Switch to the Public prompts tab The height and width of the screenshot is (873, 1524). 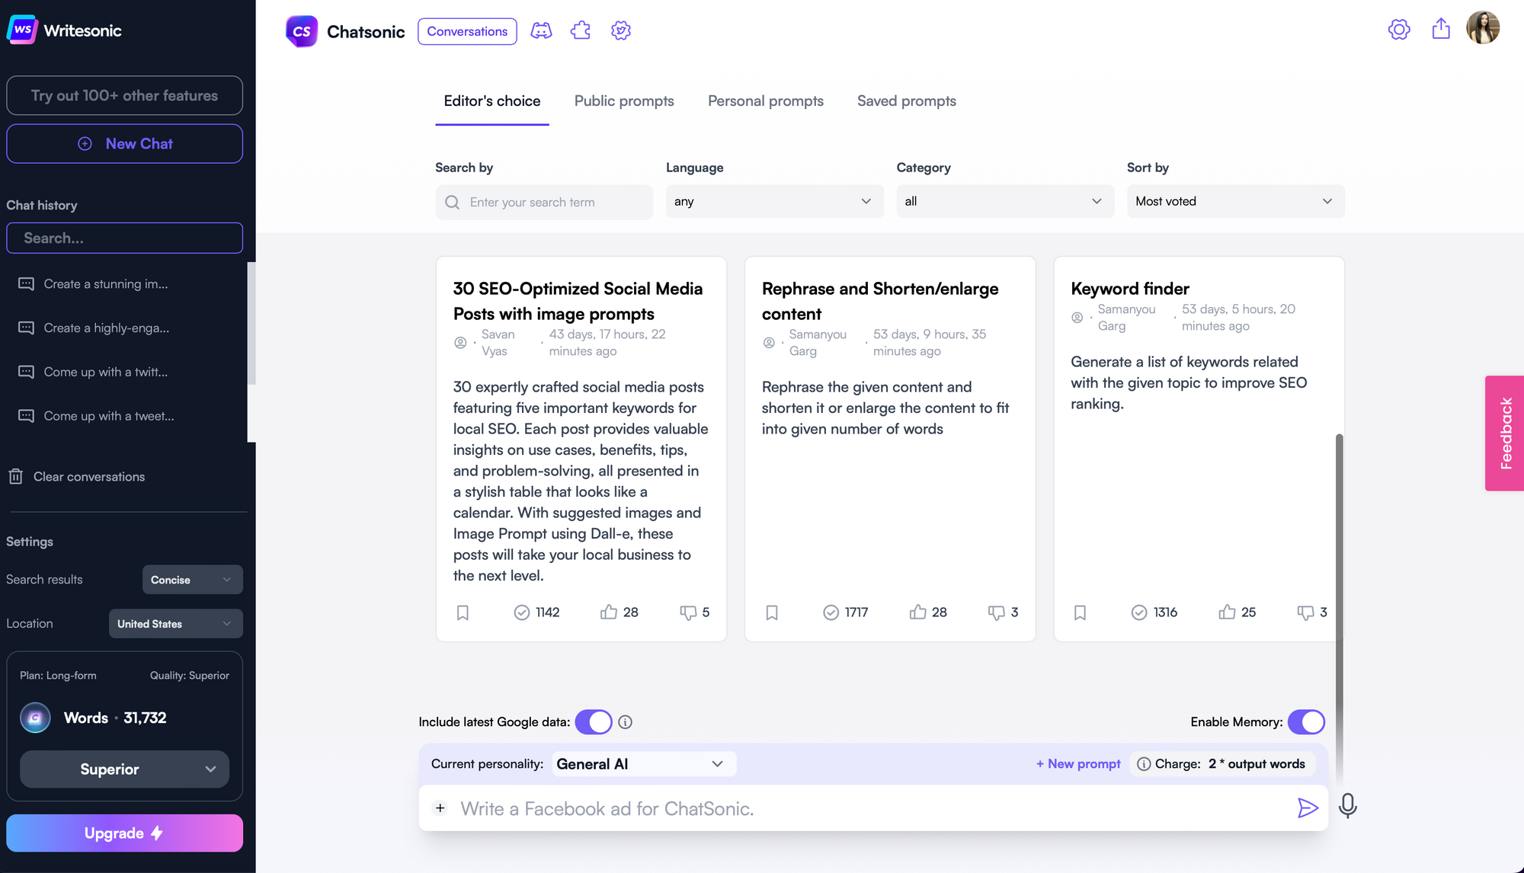click(624, 101)
